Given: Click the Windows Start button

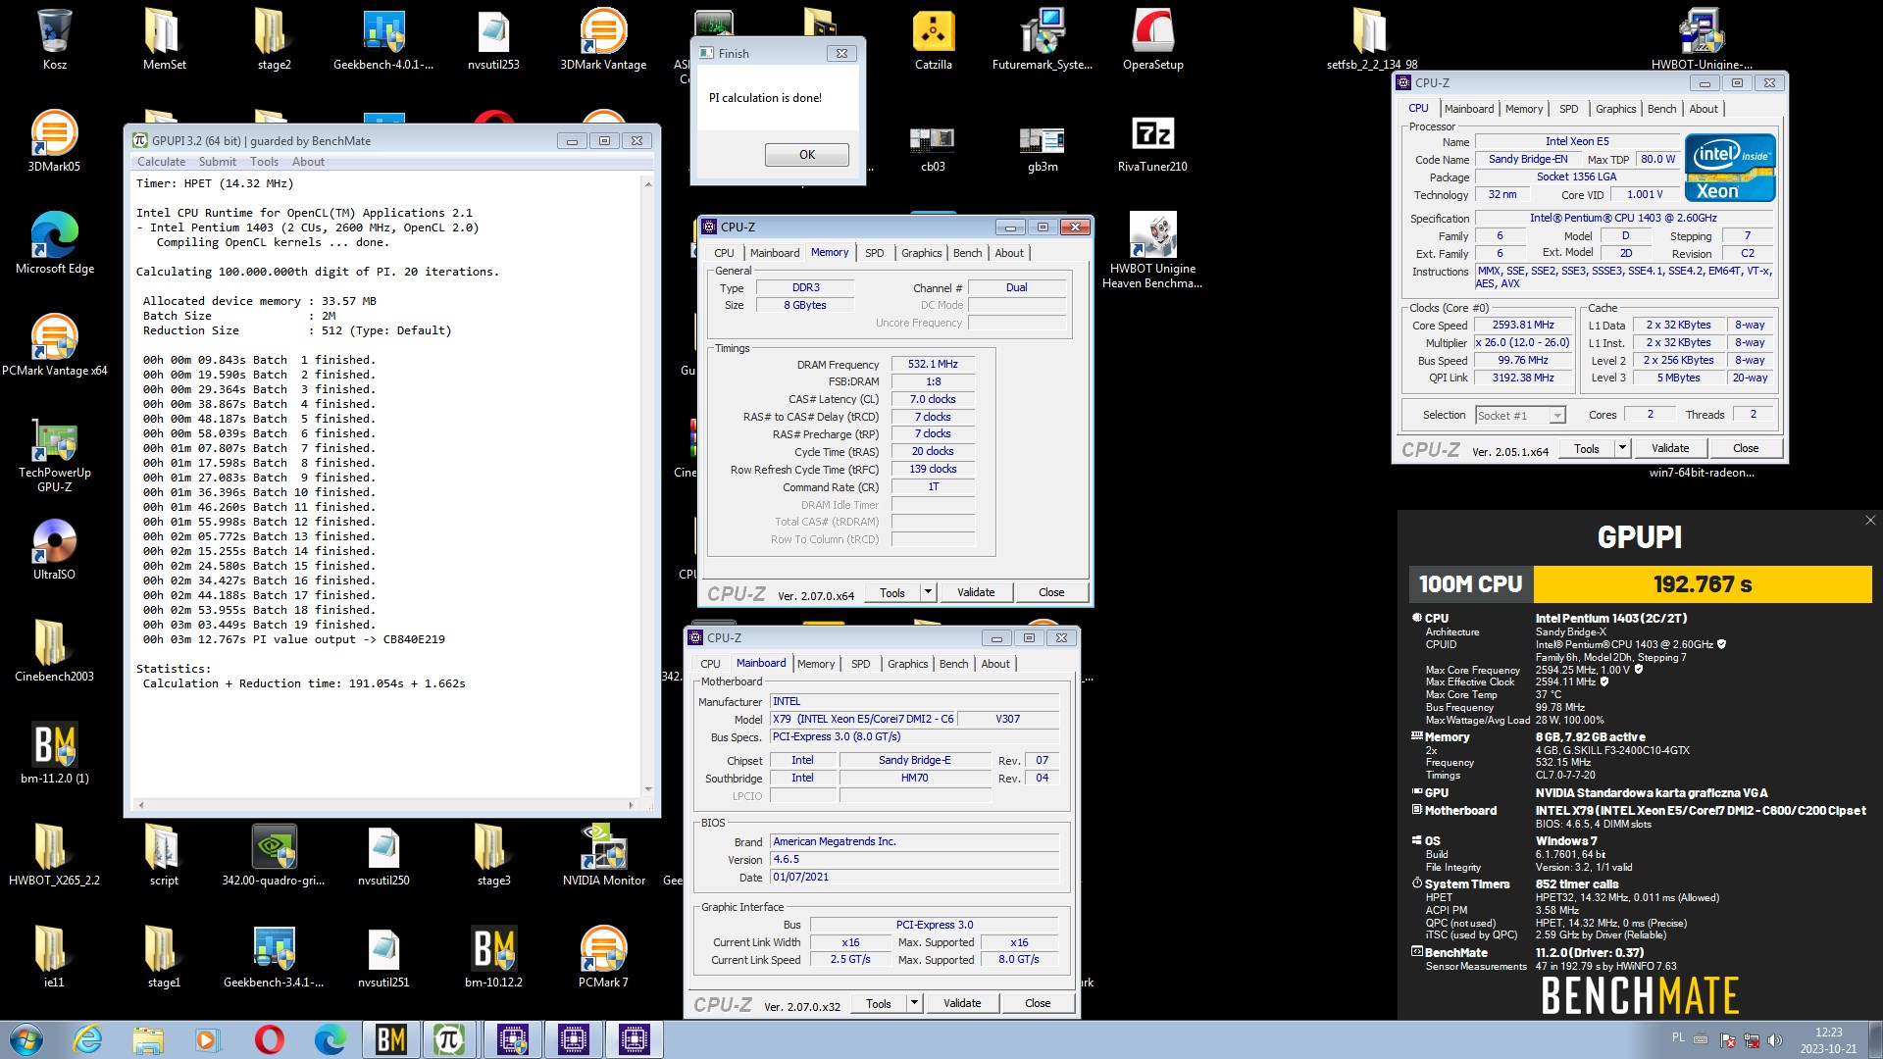Looking at the screenshot, I should tap(26, 1039).
